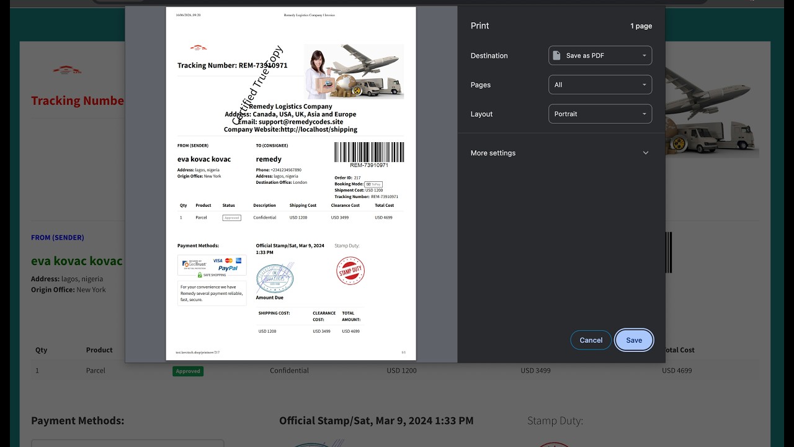Click 'USD 4699' total amount in preview footer

pyautogui.click(x=351, y=332)
